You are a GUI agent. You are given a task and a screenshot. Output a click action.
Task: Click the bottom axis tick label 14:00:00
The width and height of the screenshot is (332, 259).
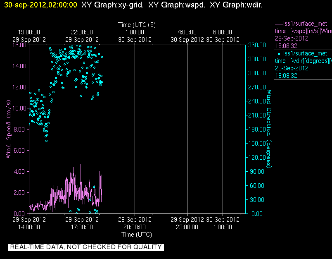(29, 227)
